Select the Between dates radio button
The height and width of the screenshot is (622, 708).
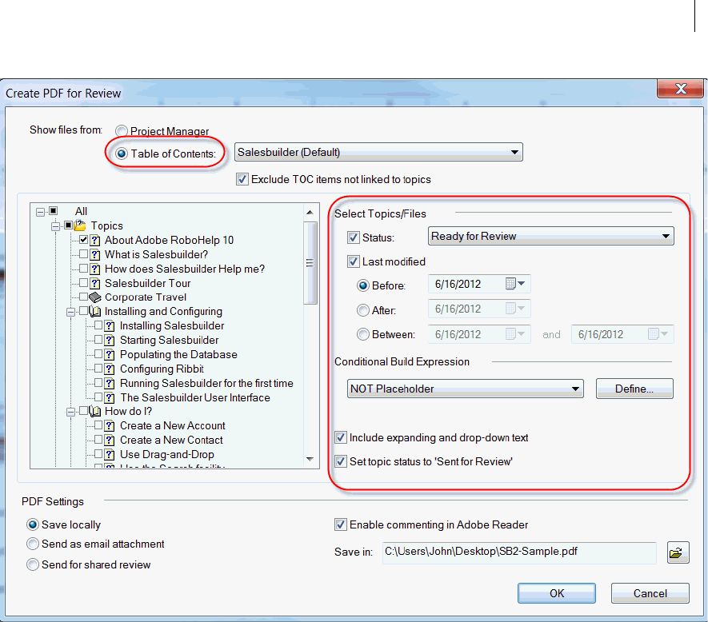click(363, 334)
